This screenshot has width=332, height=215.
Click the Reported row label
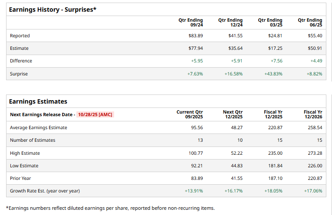tap(20, 36)
